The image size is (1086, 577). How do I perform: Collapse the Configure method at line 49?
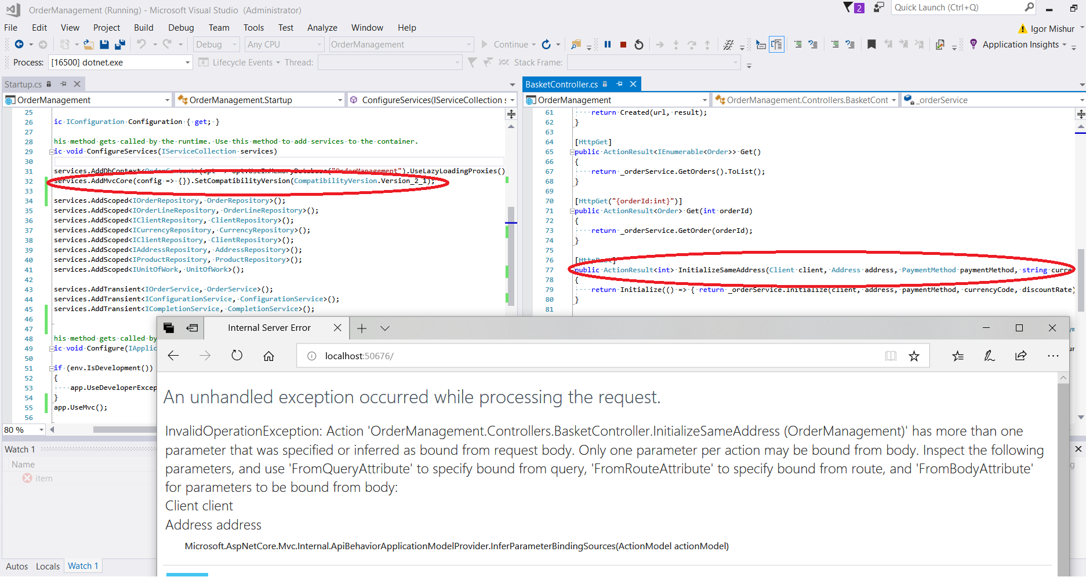coord(52,349)
